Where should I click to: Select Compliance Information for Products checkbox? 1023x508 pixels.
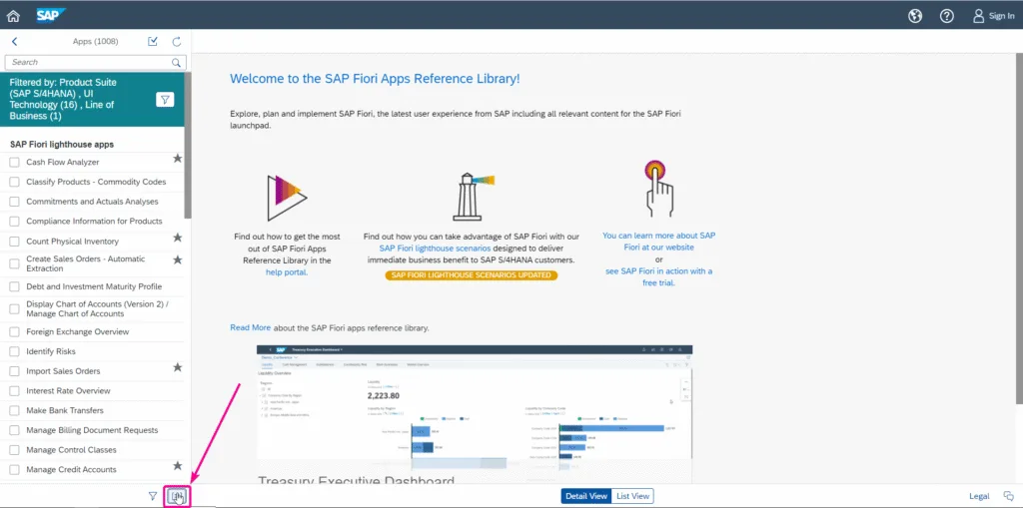(x=14, y=222)
